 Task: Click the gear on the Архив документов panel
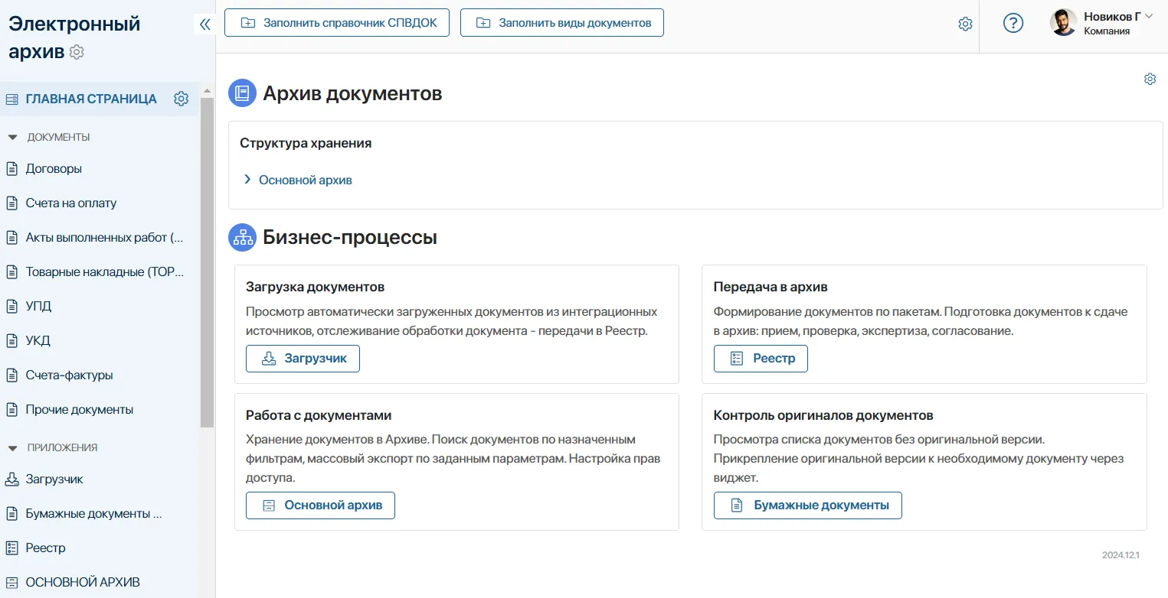[1149, 79]
